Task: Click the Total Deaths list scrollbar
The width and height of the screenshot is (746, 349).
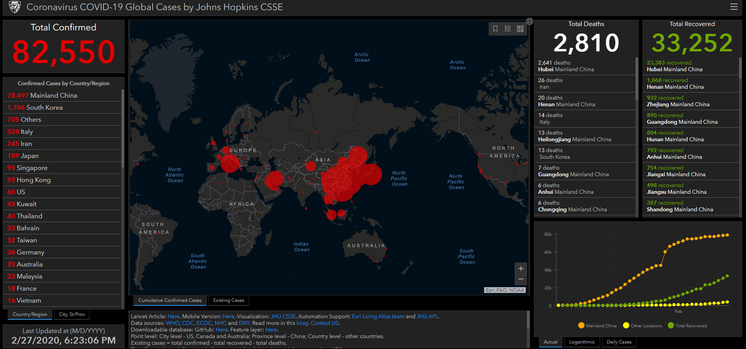Action: [637, 79]
